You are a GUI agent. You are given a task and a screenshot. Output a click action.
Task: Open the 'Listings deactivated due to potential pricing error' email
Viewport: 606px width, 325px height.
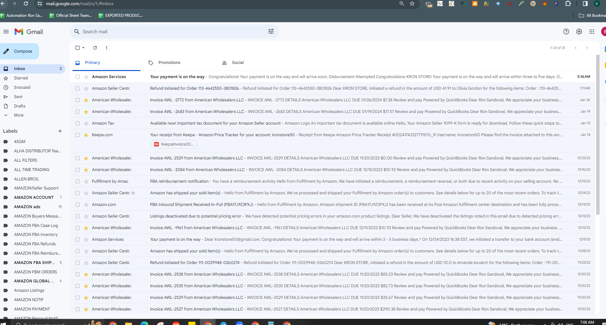332,216
